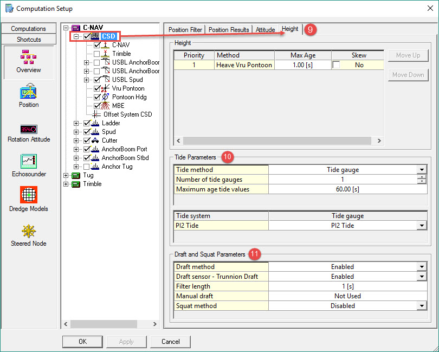Toggle the Anchor Tug checkbox
This screenshot has width=439, height=352.
tap(87, 167)
